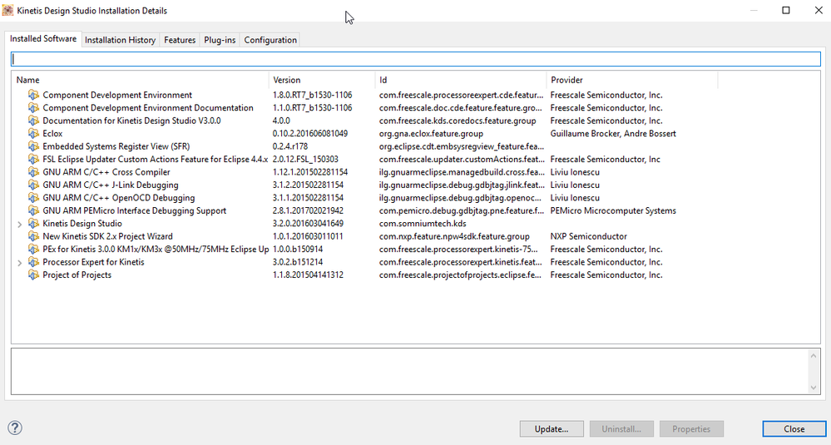The width and height of the screenshot is (831, 445).
Task: Click the New Kinetis SDK 2.x Project Wizard icon
Action: 33,236
